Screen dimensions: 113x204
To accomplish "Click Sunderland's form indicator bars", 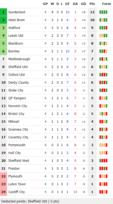I will [x=103, y=12].
